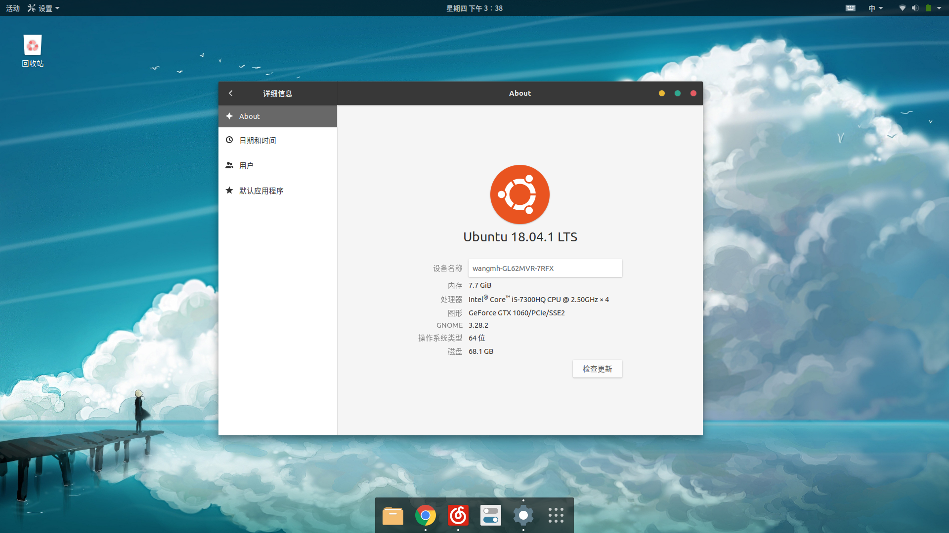This screenshot has height=533, width=949.
Task: Click the 设备名称 label
Action: [x=448, y=268]
